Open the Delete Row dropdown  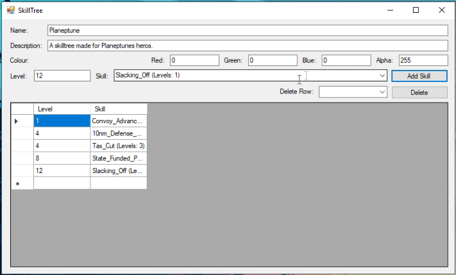click(x=353, y=92)
